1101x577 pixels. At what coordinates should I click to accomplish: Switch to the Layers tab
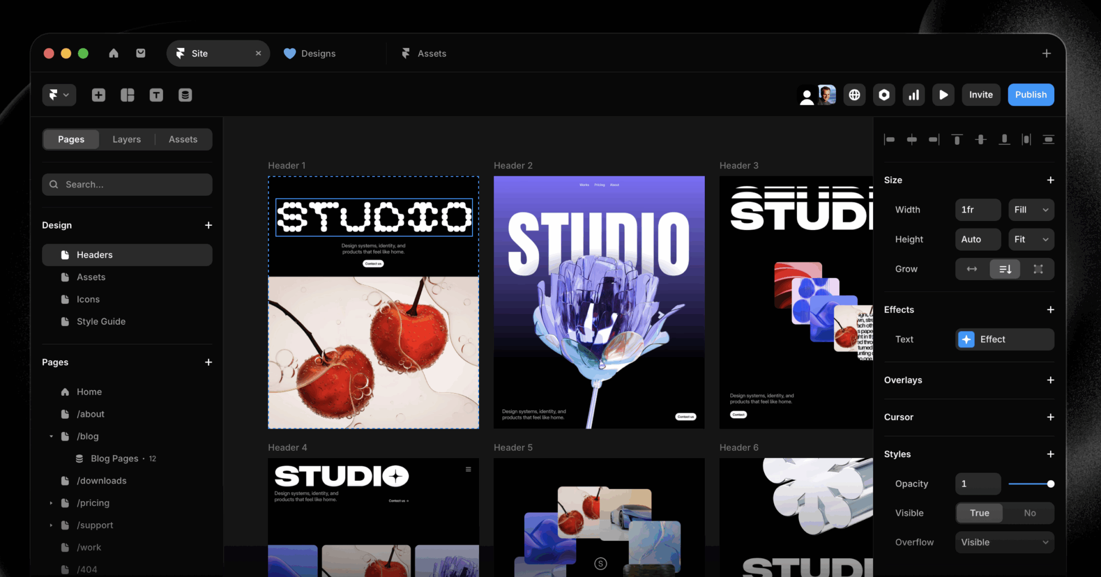[x=126, y=139]
